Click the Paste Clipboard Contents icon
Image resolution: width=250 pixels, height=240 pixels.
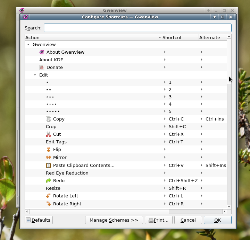tap(49, 166)
